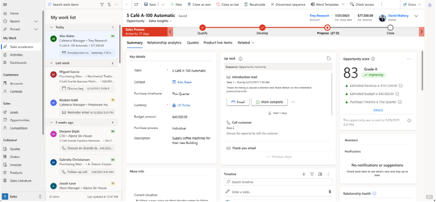Open Relationship health info icon
This screenshot has width=436, height=202.
click(374, 193)
